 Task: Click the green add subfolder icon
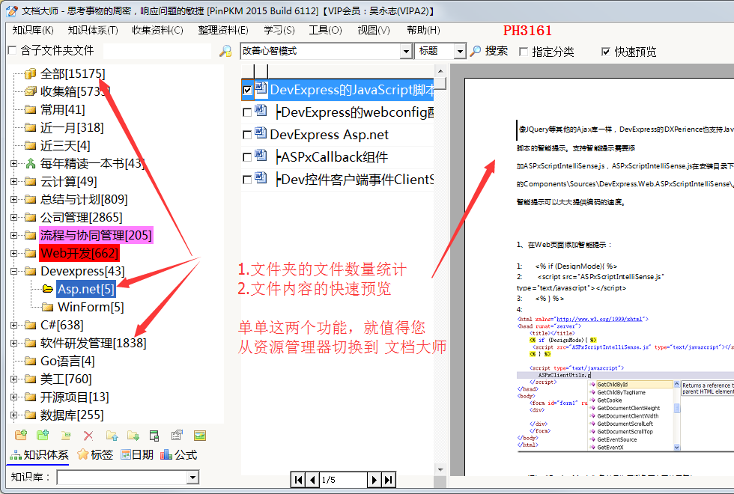[43, 436]
